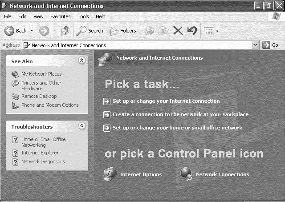Viewport: 285px width, 202px height.
Task: Open the Remote Desktop link
Action: tap(39, 96)
